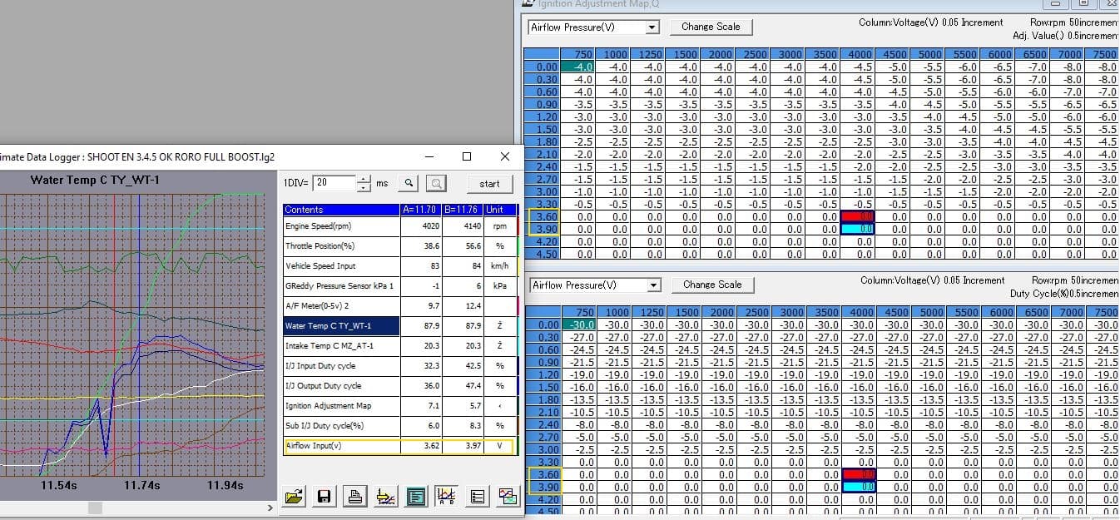Select the Throttle Position(%) row

pos(399,246)
